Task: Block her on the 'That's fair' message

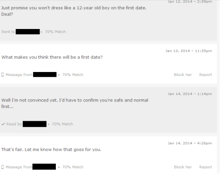Action: [183, 167]
